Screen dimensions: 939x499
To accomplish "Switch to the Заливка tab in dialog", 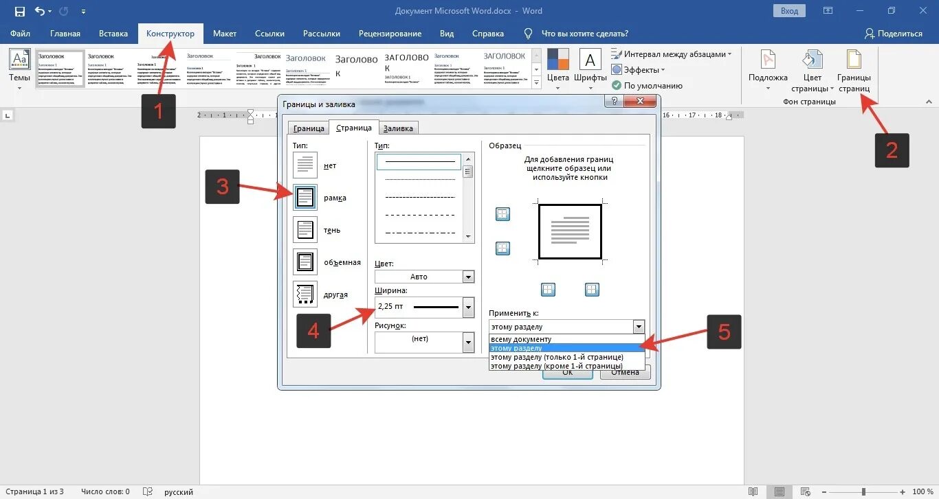I will point(398,128).
